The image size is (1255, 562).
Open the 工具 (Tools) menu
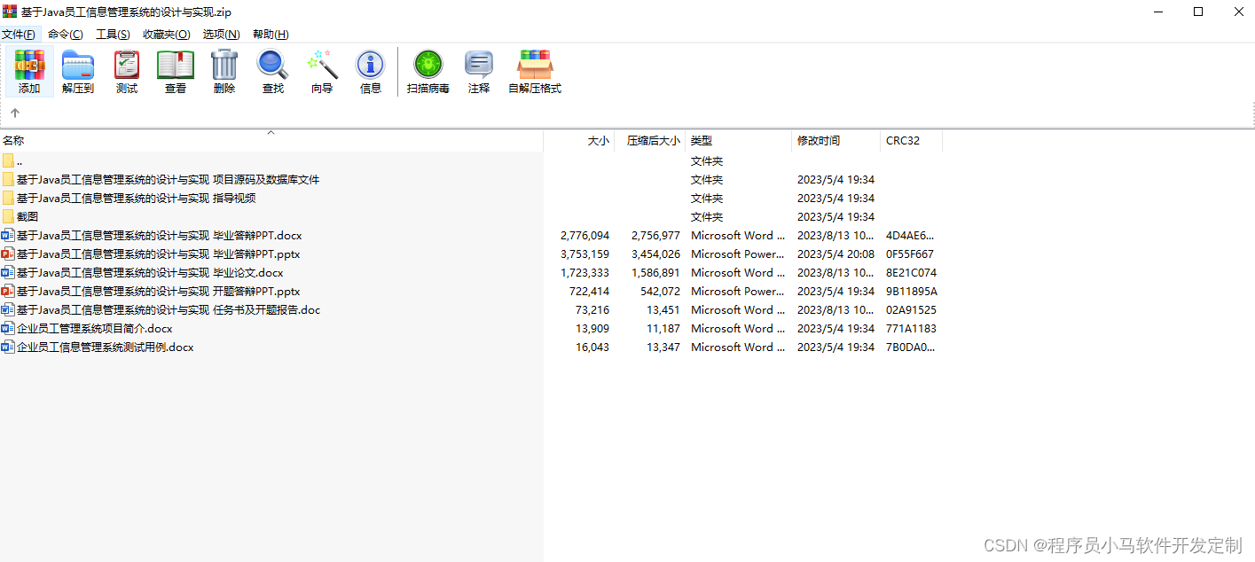113,34
